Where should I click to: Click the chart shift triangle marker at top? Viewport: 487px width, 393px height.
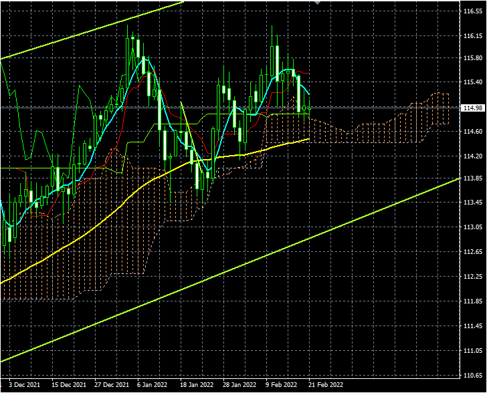tap(317, 3)
